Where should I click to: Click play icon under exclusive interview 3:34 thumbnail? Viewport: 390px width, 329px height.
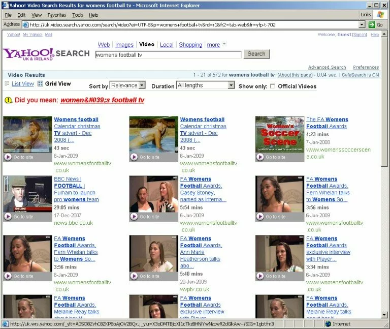pyautogui.click(x=260, y=276)
